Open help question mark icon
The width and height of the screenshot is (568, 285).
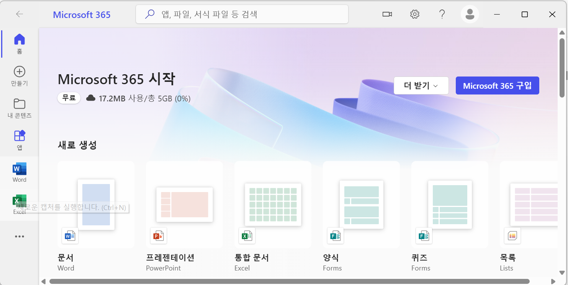tap(442, 15)
